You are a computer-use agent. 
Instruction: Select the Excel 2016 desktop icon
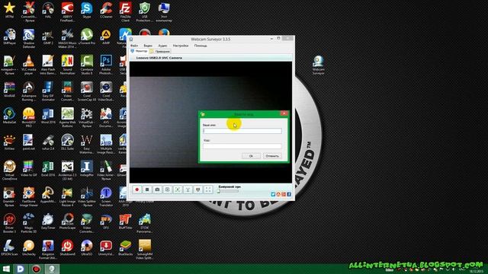pyautogui.click(x=48, y=169)
